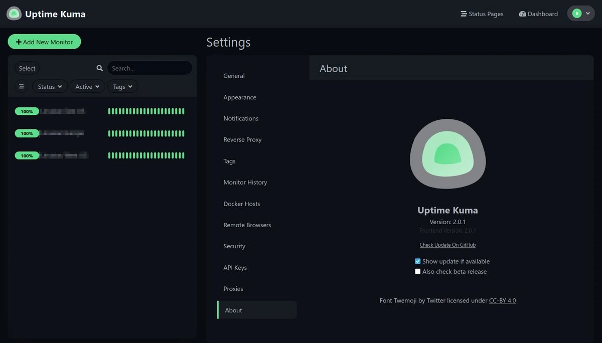Open the CC-BY 4.0 license link
Viewport: 602px width, 343px height.
(502, 300)
